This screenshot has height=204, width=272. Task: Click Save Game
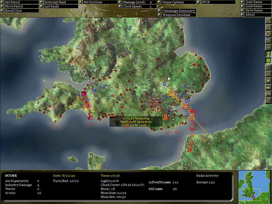[x=258, y=10]
